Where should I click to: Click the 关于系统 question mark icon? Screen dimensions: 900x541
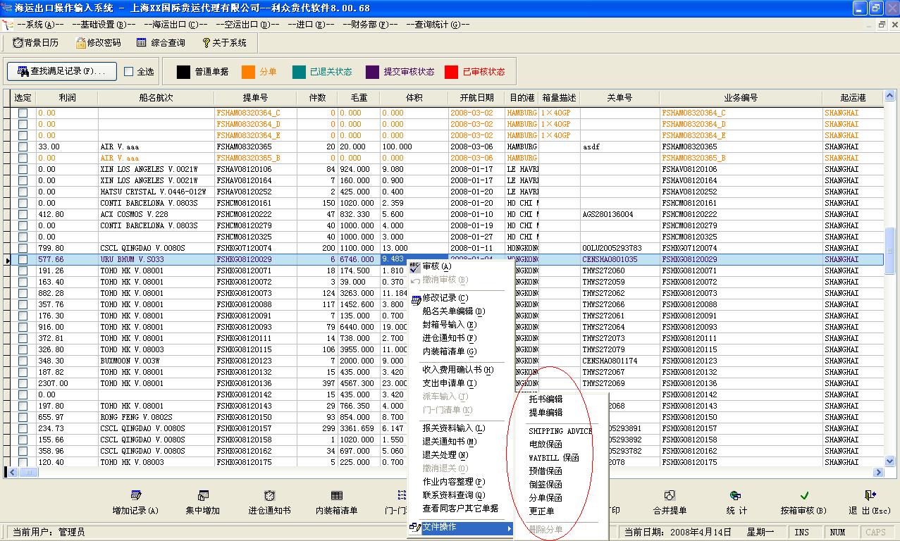pyautogui.click(x=206, y=43)
